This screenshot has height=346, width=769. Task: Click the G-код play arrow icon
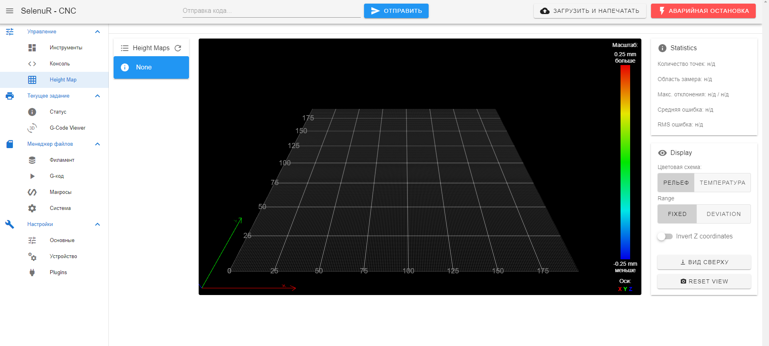(33, 176)
